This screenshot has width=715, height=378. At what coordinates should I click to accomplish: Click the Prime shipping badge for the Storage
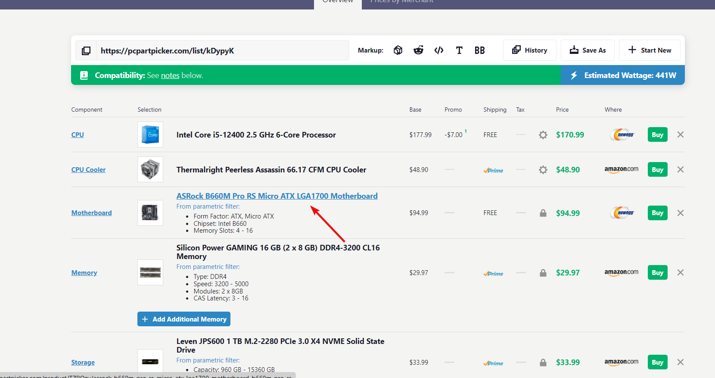[493, 363]
